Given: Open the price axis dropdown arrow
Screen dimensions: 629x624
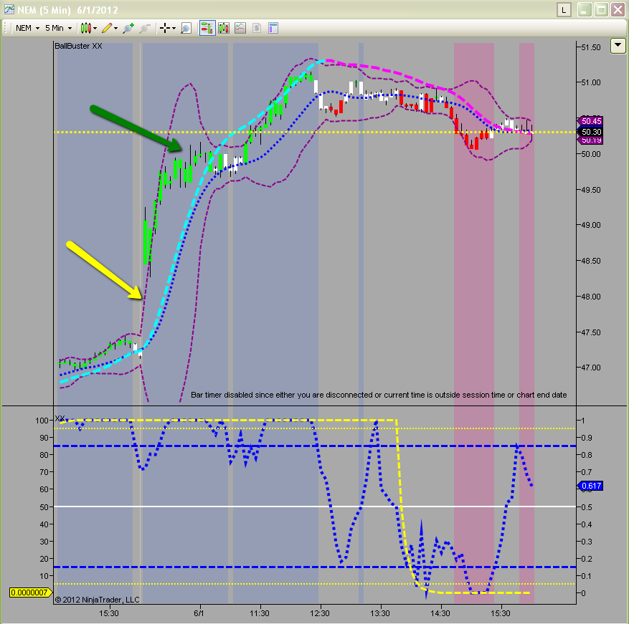Looking at the screenshot, I should point(618,46).
